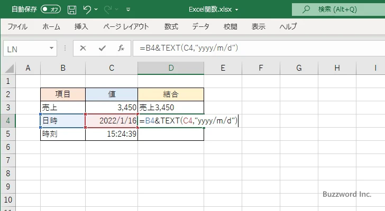Open the ヘルプ tab
Screen dimensions: 385x211
(x=288, y=26)
